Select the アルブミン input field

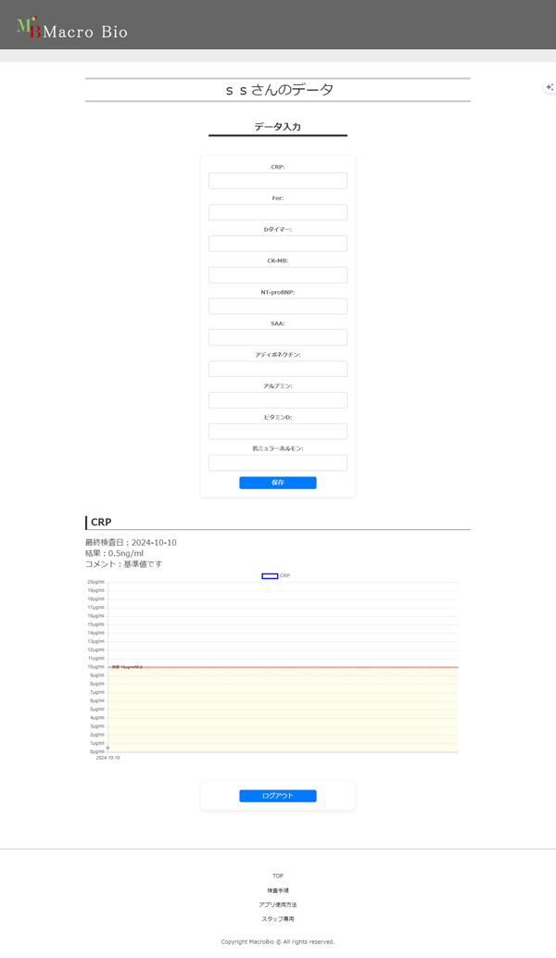(278, 400)
